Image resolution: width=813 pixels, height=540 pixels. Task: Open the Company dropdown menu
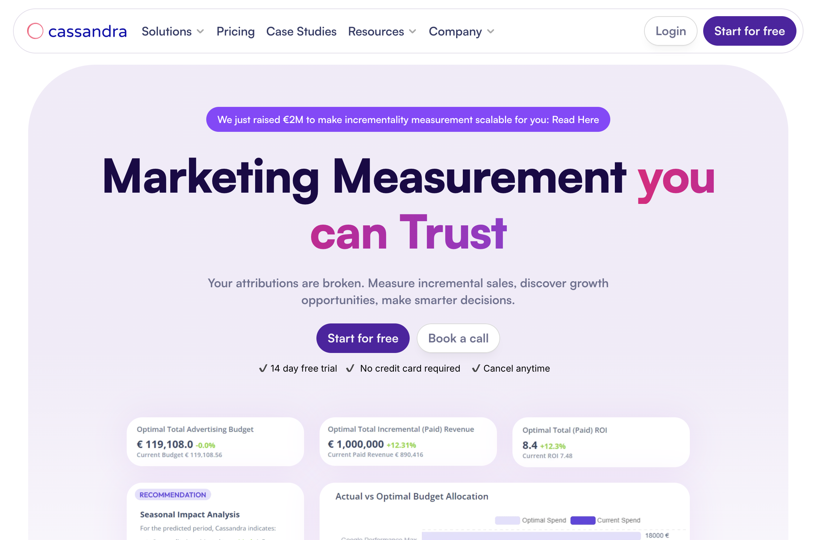coord(461,31)
